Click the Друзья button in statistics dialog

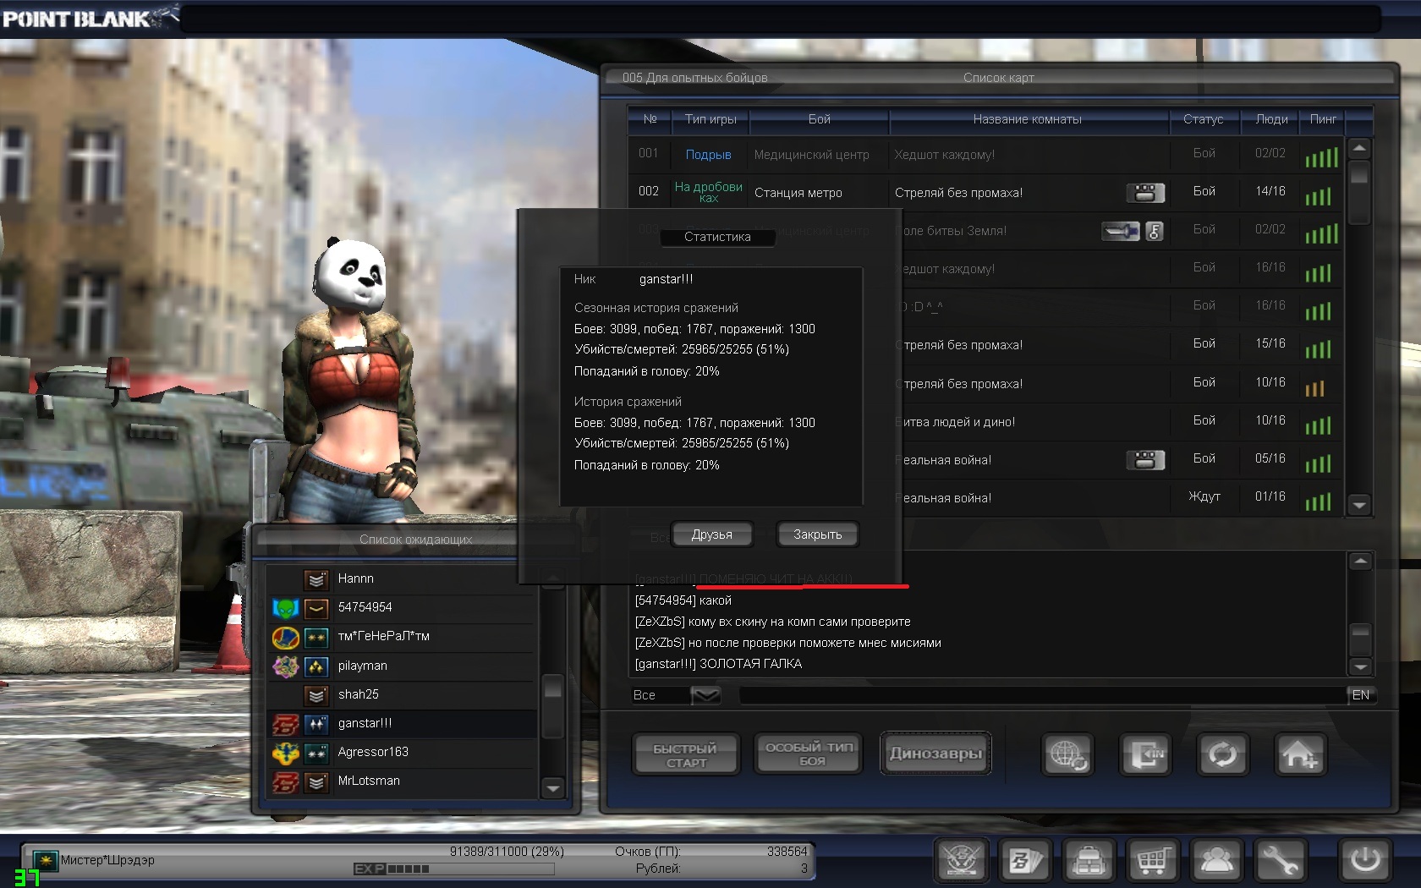pos(712,534)
